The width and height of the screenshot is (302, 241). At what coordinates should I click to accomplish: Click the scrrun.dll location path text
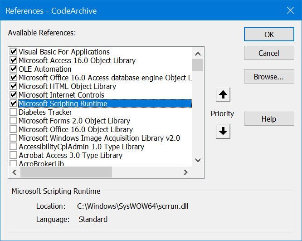click(x=133, y=206)
